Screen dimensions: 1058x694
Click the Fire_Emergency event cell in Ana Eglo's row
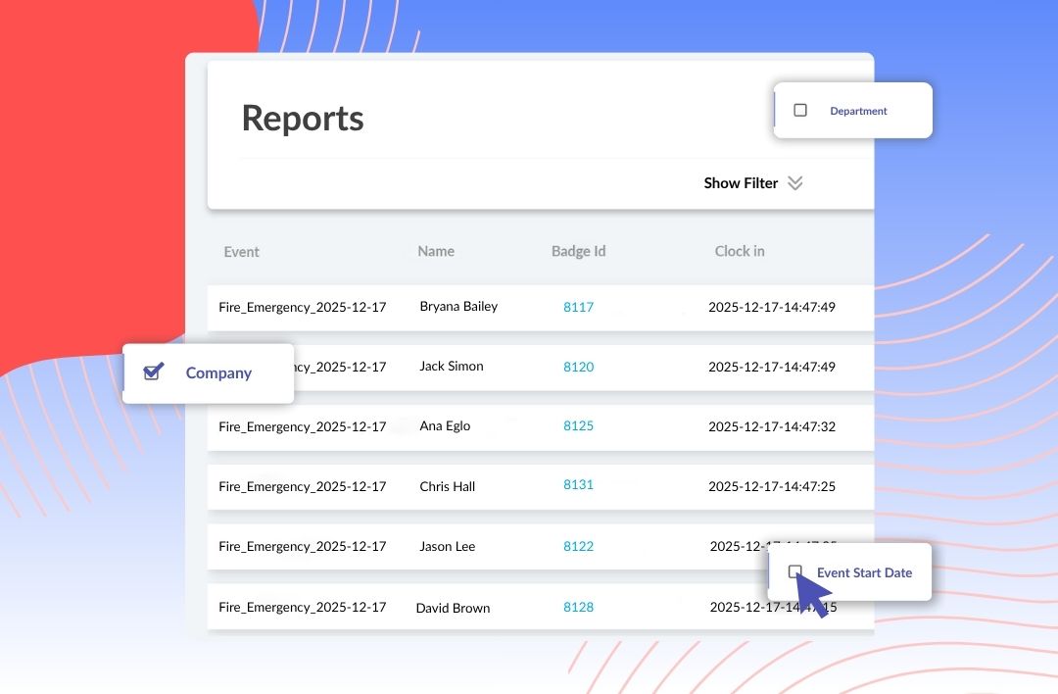pos(303,426)
